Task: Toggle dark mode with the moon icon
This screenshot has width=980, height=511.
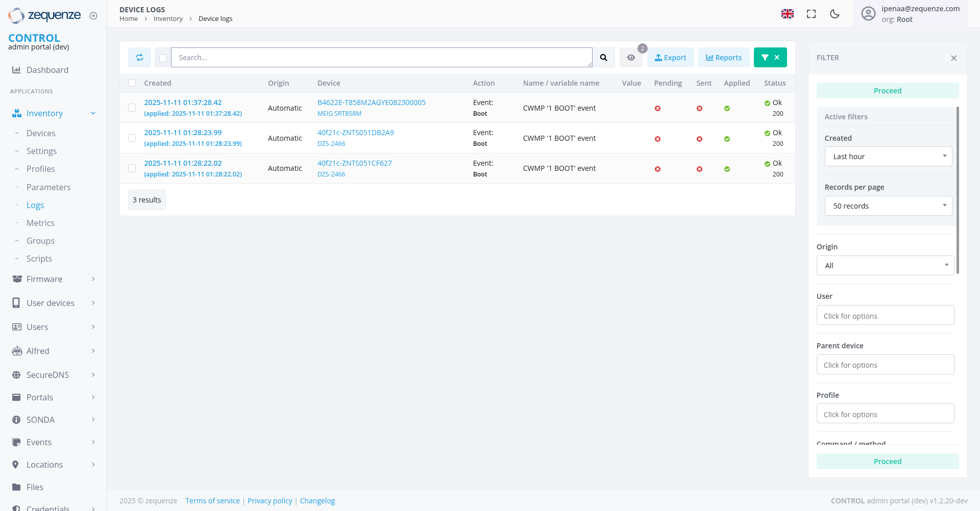Action: 835,14
